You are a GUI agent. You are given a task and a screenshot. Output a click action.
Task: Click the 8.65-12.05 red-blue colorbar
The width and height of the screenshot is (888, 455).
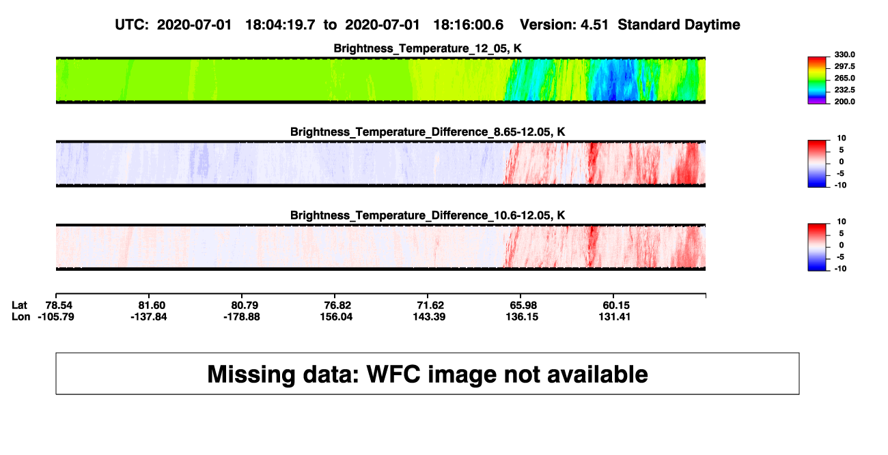pos(817,164)
